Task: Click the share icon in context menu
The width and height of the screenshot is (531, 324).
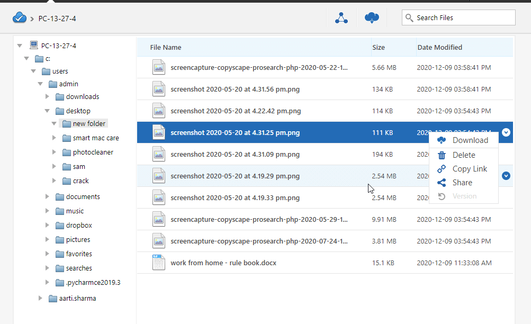Action: tap(442, 183)
